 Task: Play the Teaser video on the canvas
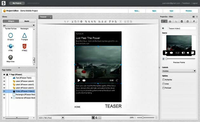coord(79,80)
